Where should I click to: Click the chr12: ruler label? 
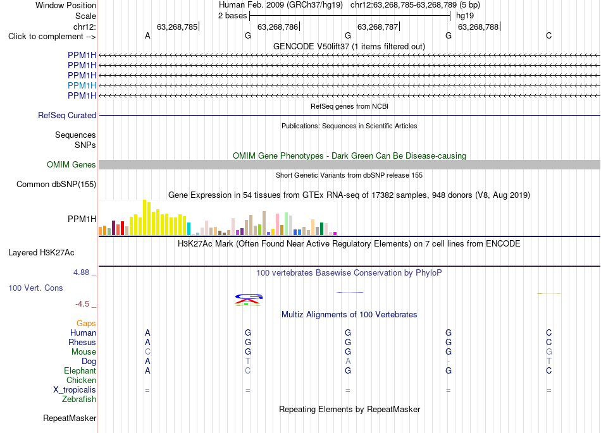click(84, 27)
